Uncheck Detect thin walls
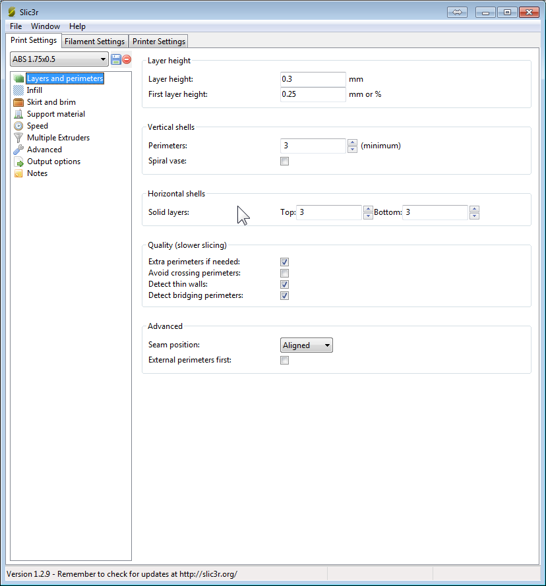 tap(285, 284)
